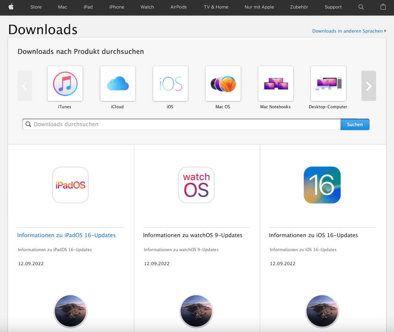
Task: Open the Zubehör menu
Action: point(299,7)
